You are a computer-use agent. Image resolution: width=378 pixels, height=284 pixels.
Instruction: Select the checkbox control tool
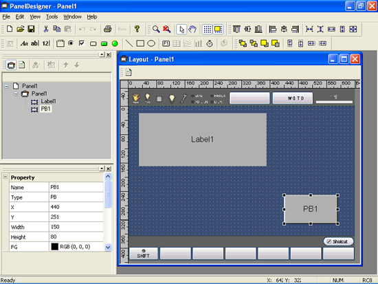pyautogui.click(x=82, y=43)
